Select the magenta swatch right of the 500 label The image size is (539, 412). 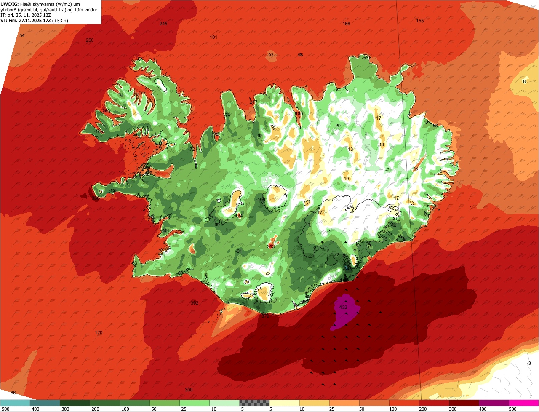point(524,403)
